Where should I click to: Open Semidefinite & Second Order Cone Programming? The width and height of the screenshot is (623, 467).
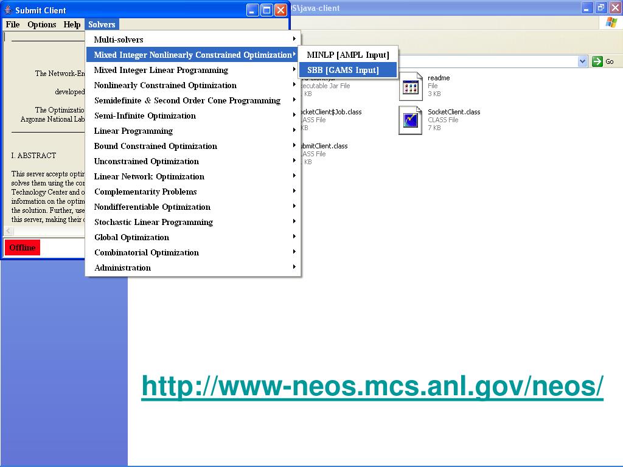pyautogui.click(x=193, y=100)
